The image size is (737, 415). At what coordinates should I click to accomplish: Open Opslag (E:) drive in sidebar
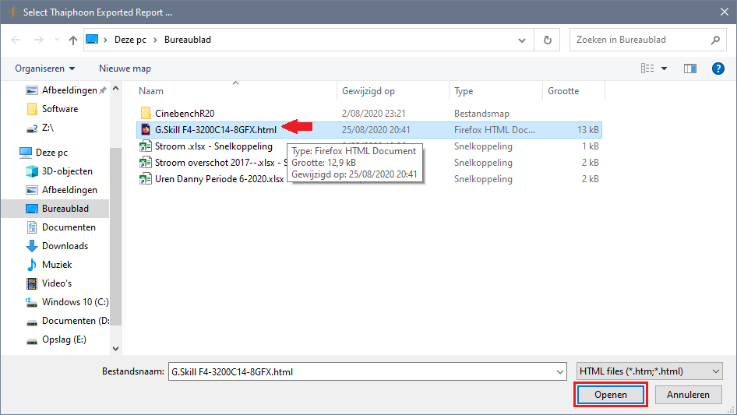click(x=64, y=339)
